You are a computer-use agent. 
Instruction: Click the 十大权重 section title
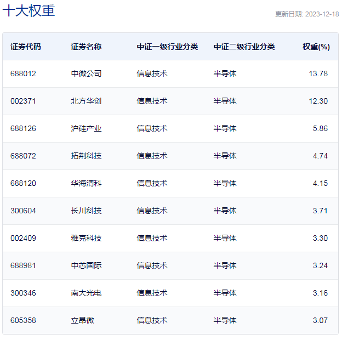(29, 11)
